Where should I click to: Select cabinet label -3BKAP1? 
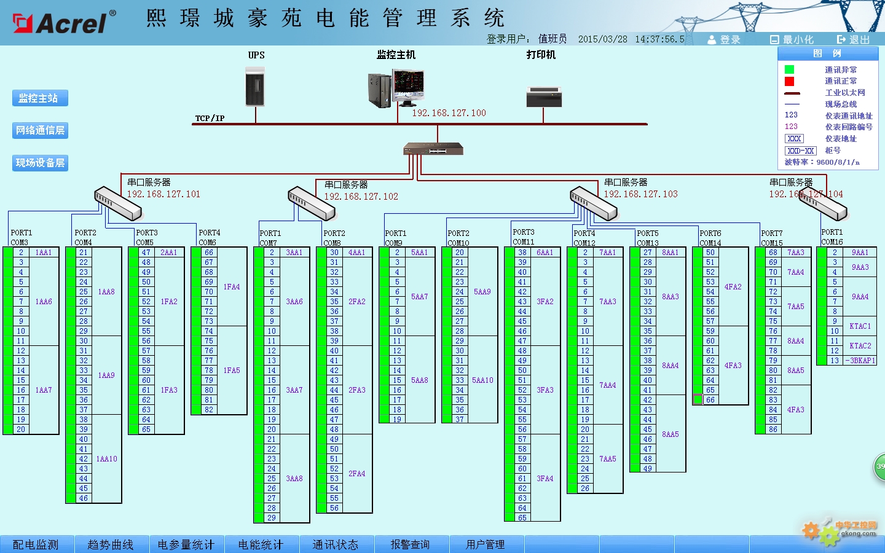coord(860,361)
